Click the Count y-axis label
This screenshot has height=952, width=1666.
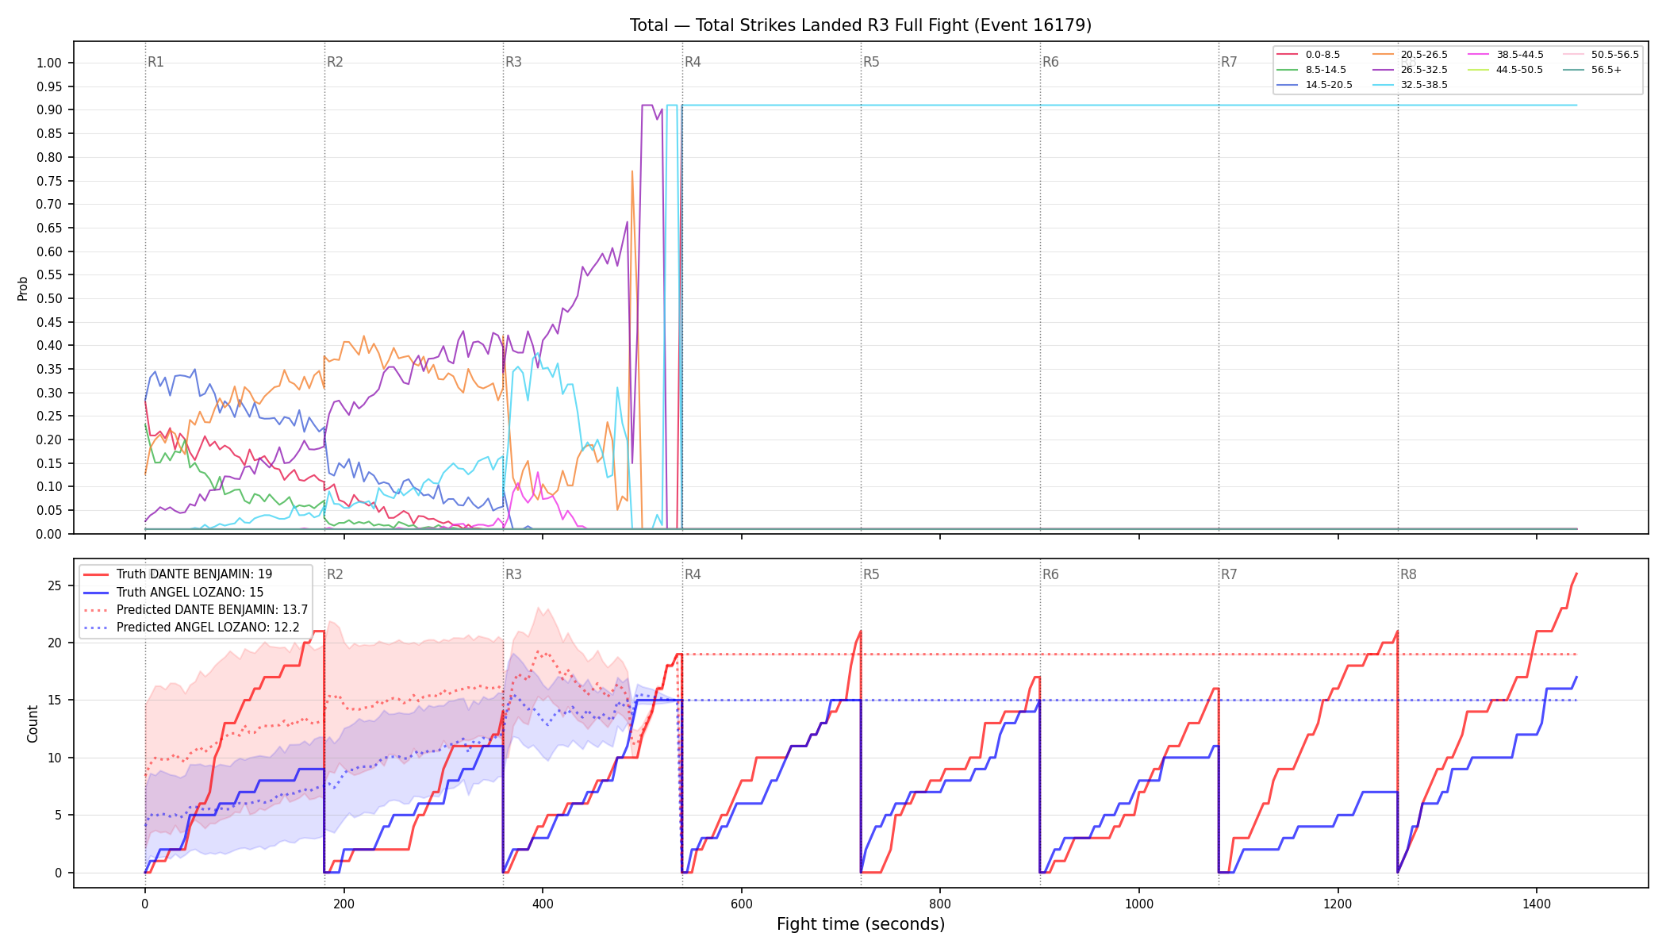point(33,724)
